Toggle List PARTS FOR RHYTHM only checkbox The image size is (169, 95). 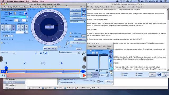pos(59,80)
